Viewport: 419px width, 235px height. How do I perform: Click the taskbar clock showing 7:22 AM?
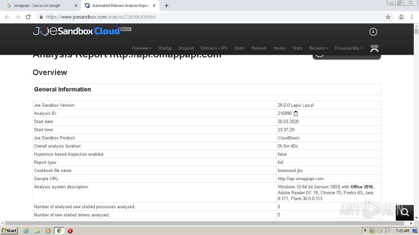[x=402, y=231]
